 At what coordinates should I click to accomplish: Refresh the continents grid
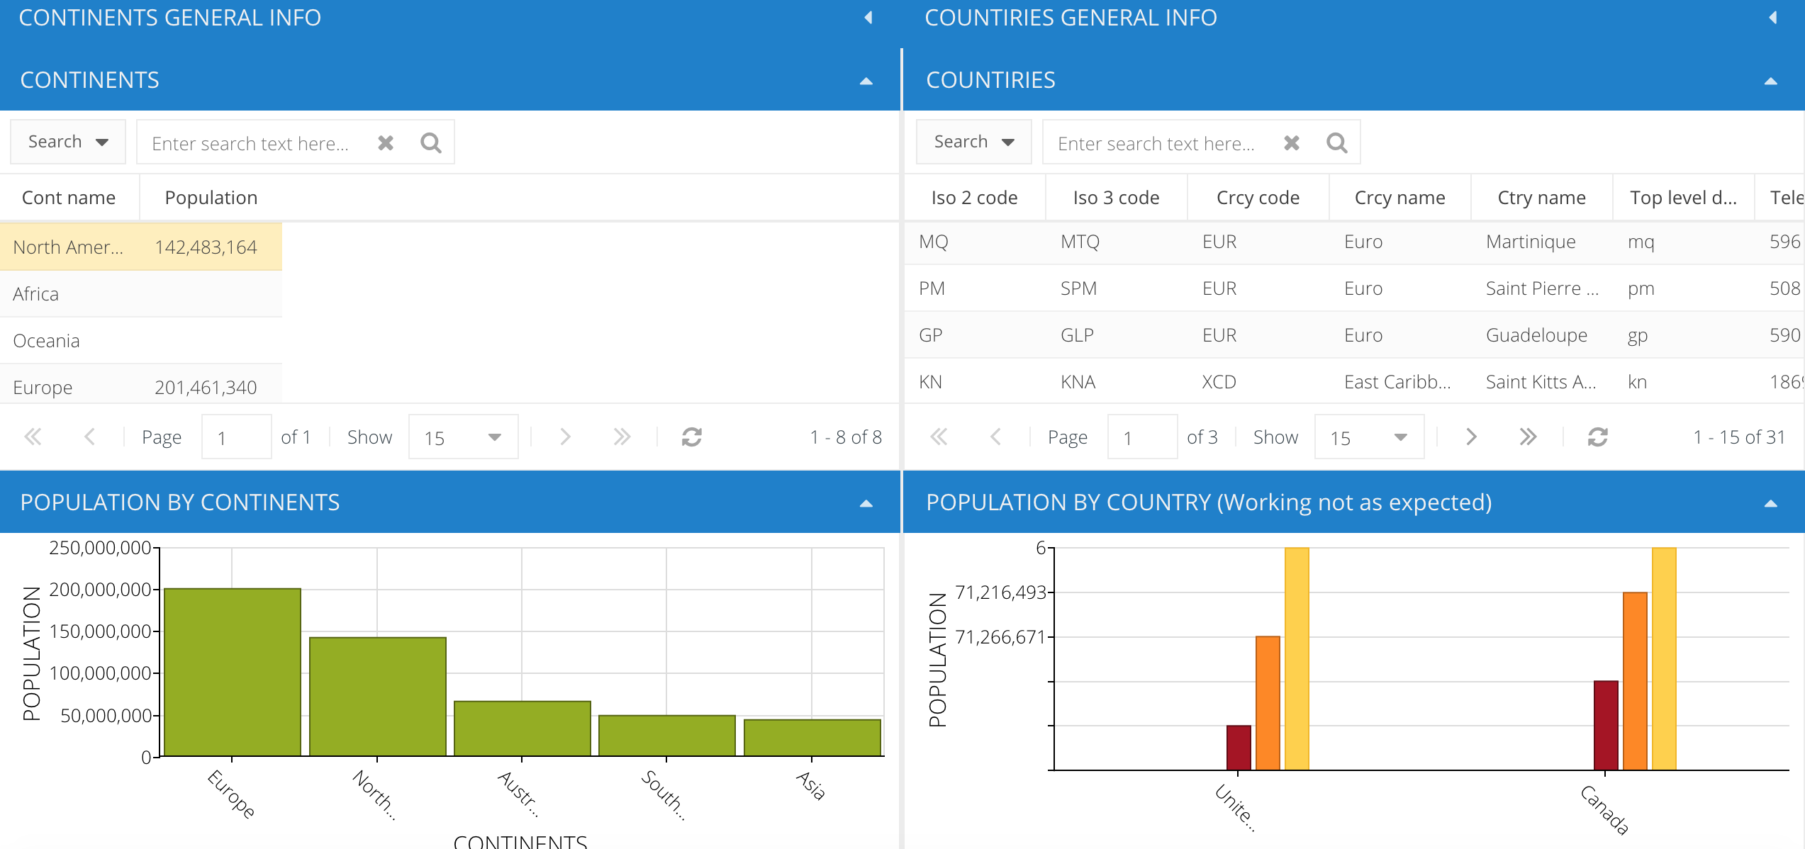coord(691,437)
